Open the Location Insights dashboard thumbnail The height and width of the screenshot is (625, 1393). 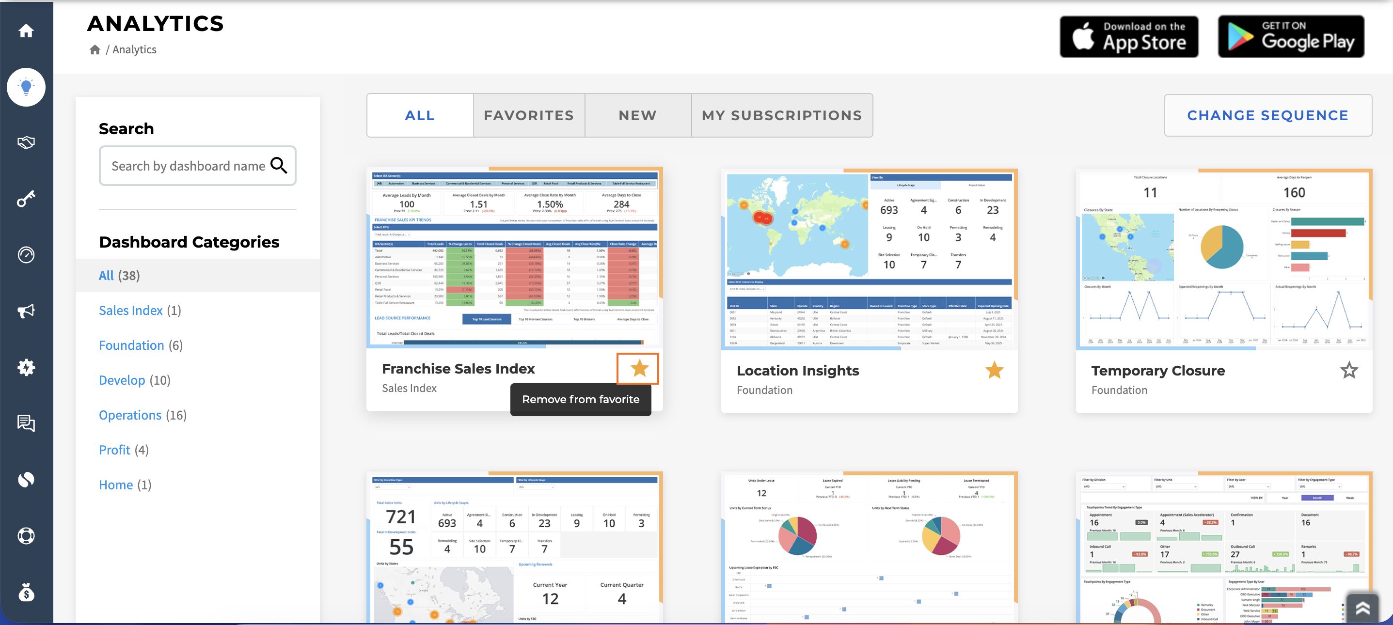pyautogui.click(x=869, y=260)
